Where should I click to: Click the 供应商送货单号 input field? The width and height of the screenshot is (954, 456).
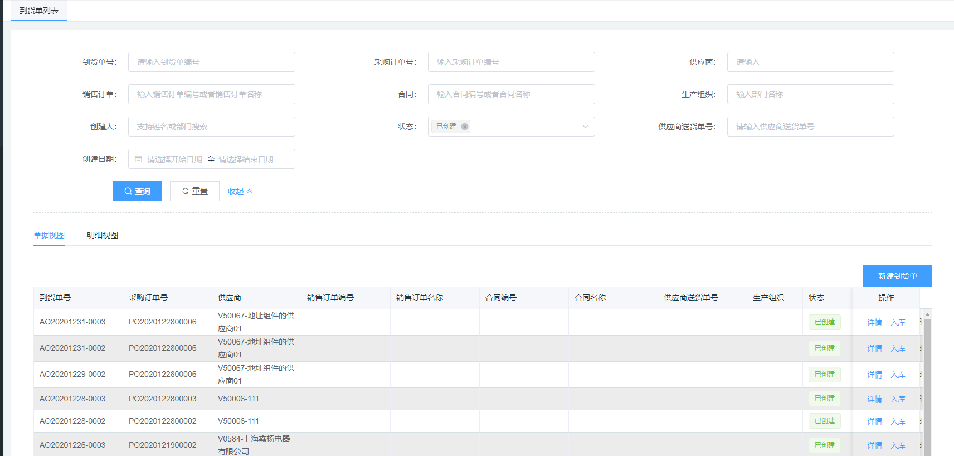point(810,127)
